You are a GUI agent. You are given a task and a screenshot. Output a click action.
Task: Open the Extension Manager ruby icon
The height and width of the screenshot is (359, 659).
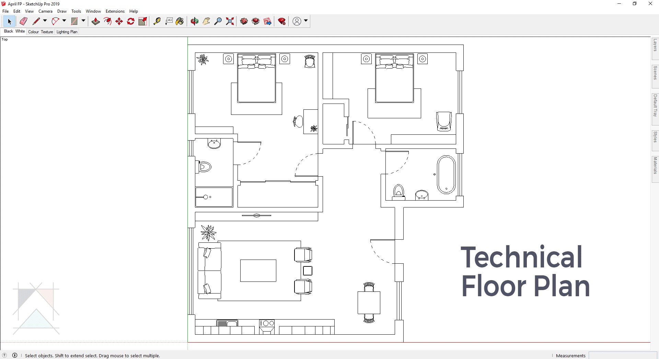[x=282, y=21]
